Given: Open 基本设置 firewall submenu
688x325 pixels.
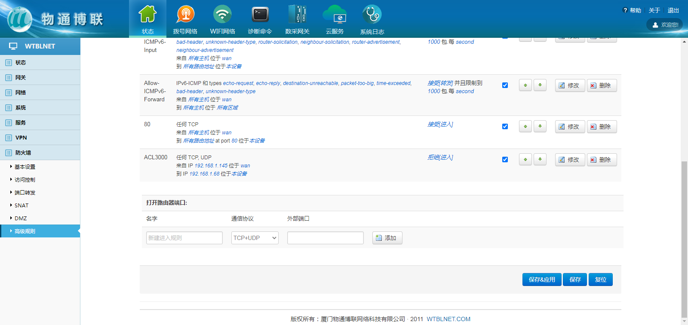Looking at the screenshot, I should pos(25,167).
